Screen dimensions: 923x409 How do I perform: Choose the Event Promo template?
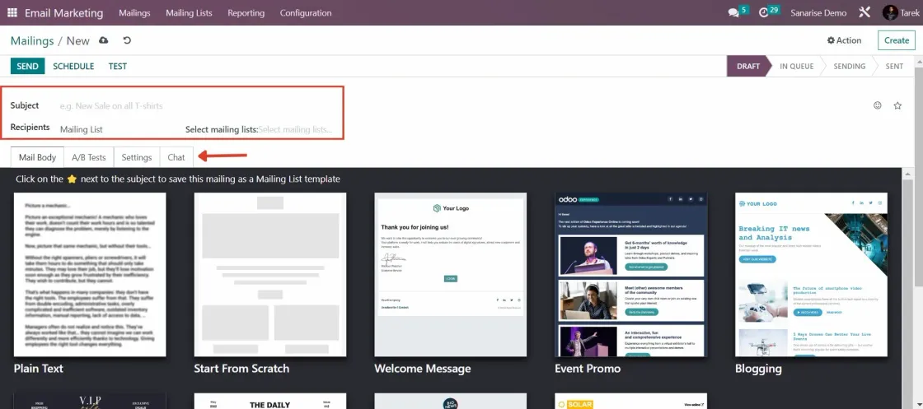pyautogui.click(x=631, y=274)
